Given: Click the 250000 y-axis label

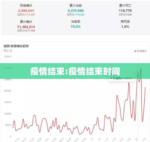Looking at the screenshot, I should pos(8,79).
